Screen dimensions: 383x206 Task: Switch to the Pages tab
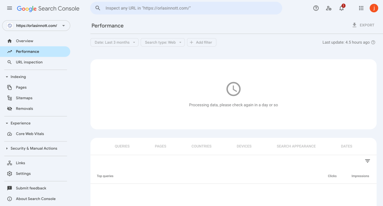pyautogui.click(x=160, y=146)
